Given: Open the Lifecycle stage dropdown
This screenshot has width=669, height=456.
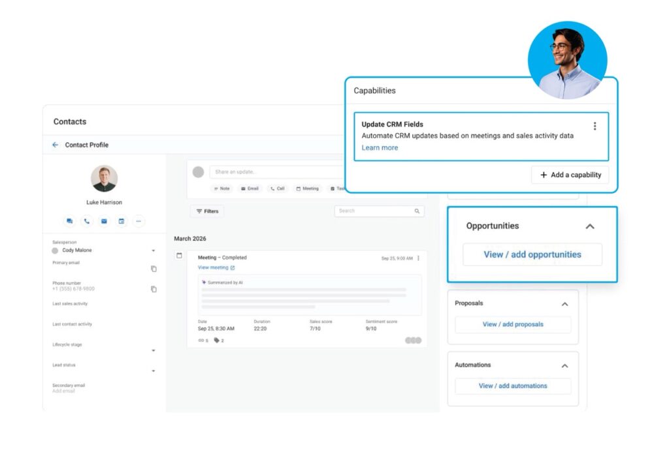Looking at the screenshot, I should pyautogui.click(x=154, y=350).
